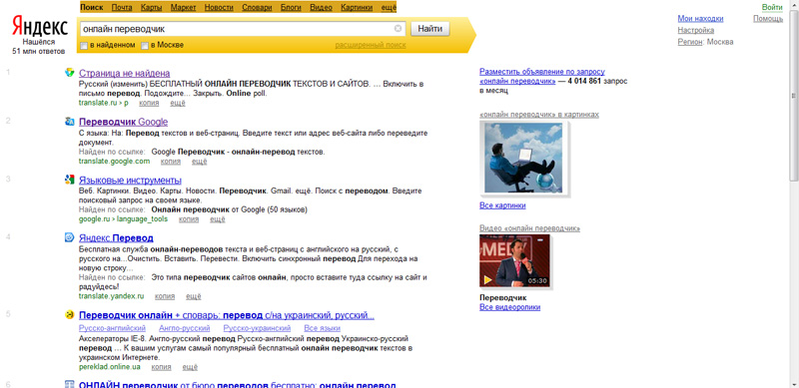Viewport: 799px width, 388px height.
Task: Open 'Видео «онлайн переводчик»' heading
Action: coord(529,228)
